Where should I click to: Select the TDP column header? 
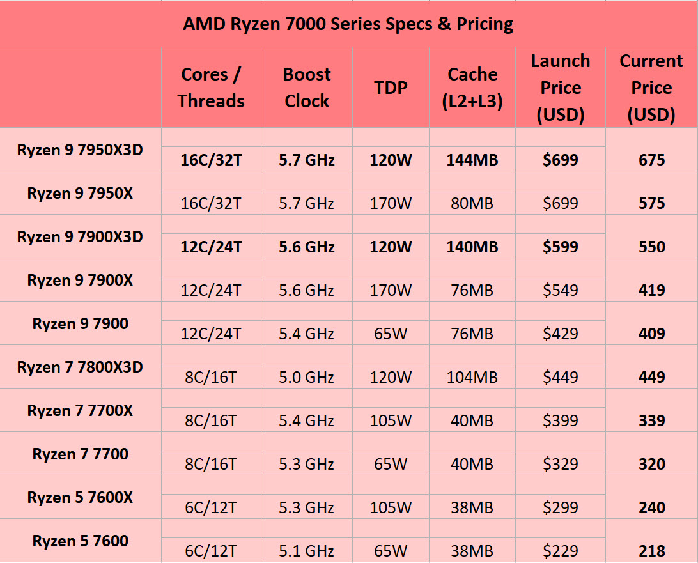click(391, 88)
